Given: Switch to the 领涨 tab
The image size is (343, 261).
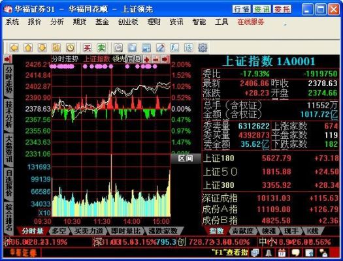Looking at the screenshot, I should pyautogui.click(x=269, y=231).
